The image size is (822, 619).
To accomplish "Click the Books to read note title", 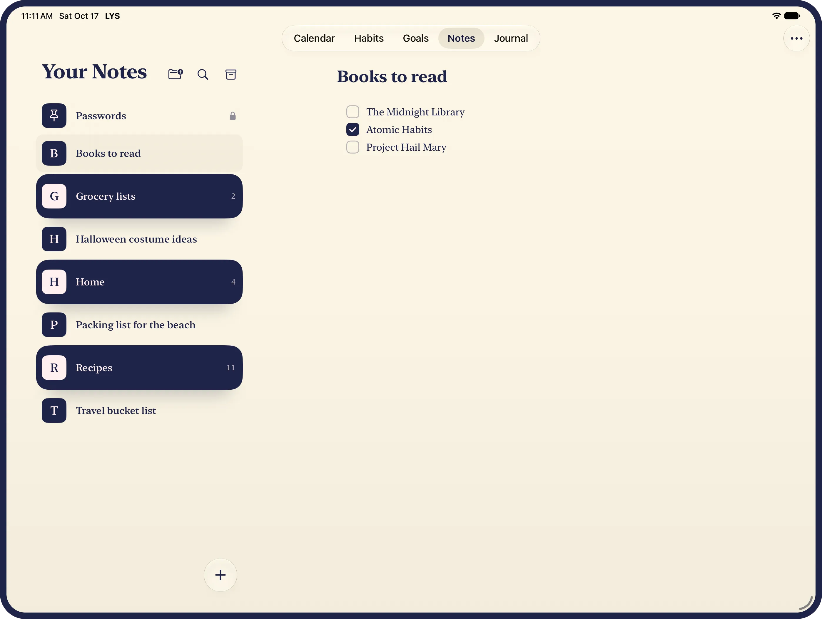I will click(x=392, y=76).
